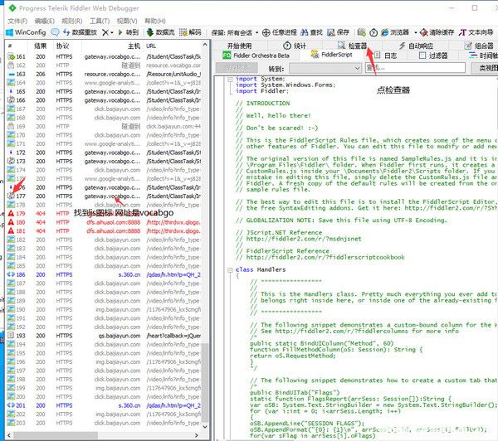Click the comment bubble toolbar icon
The image size is (498, 441).
[55, 32]
